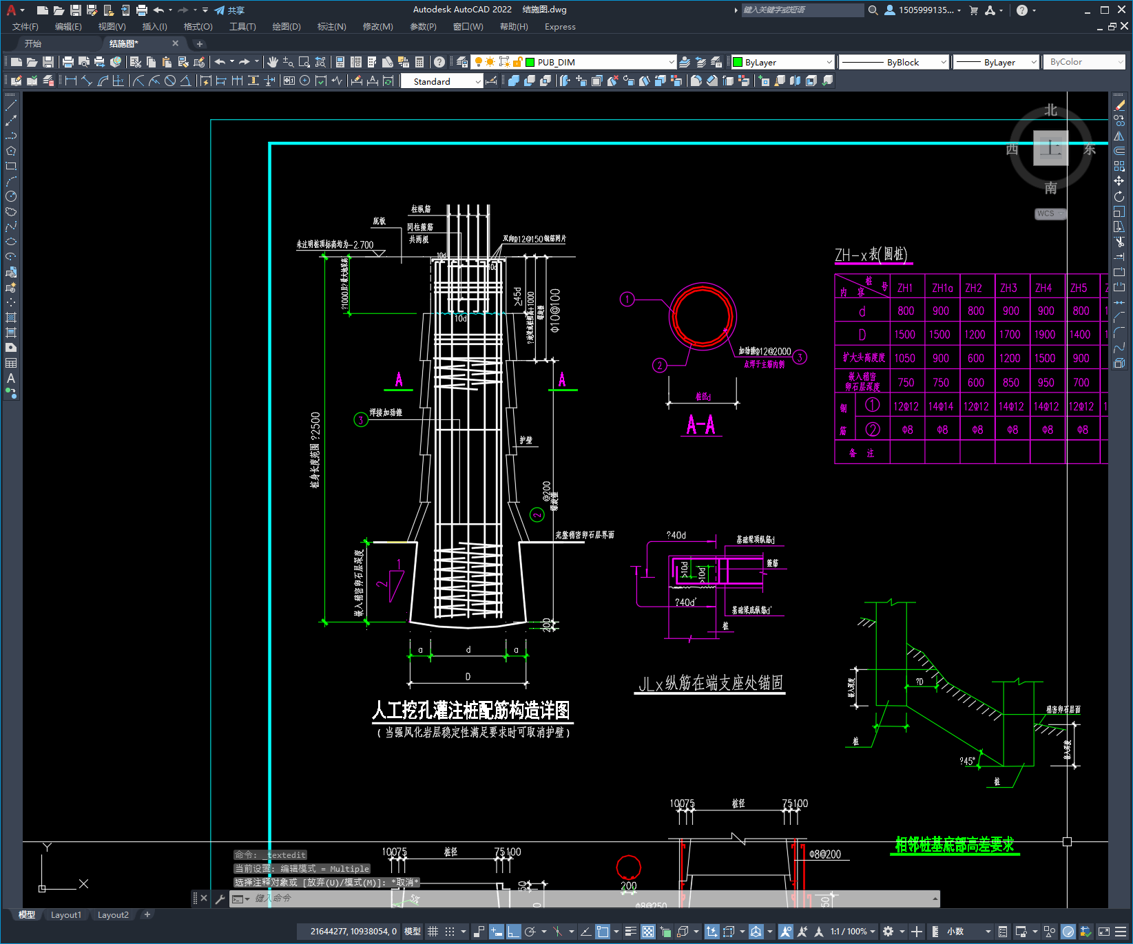Toggle snap mode in status bar
Image resolution: width=1133 pixels, height=944 pixels.
pos(450,932)
